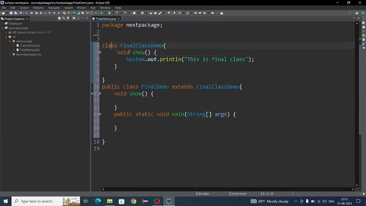Click the Filter funnel icon in Project Explorer
This screenshot has height=206, width=366.
point(68,18)
